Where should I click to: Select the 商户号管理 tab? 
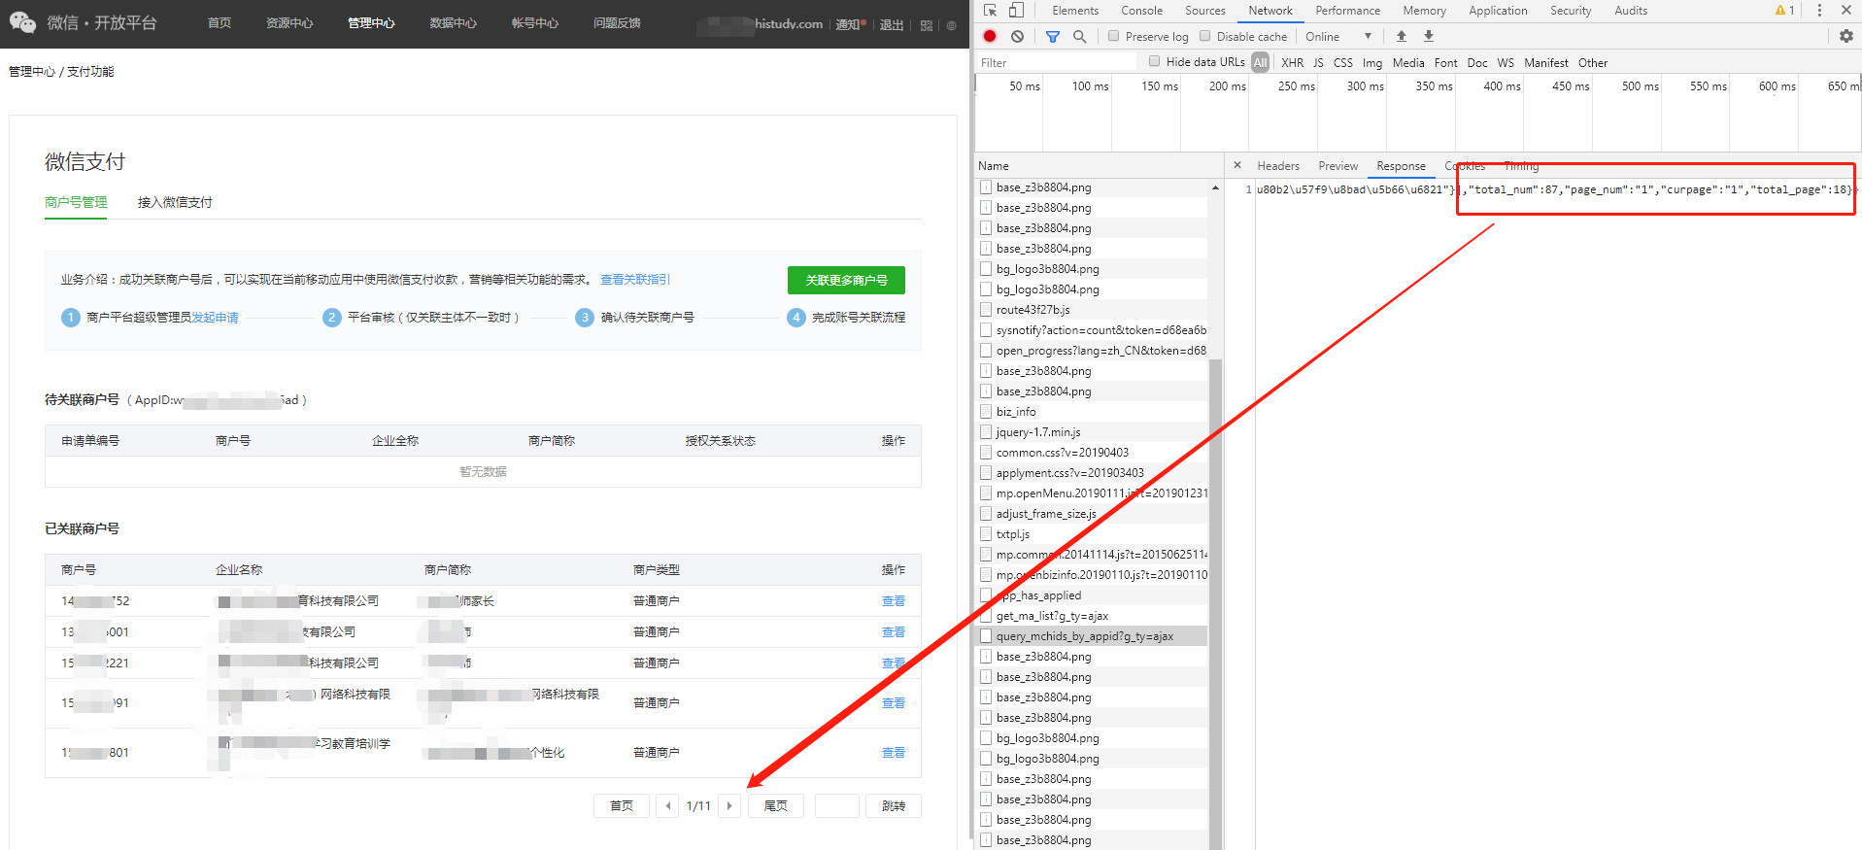tap(76, 202)
